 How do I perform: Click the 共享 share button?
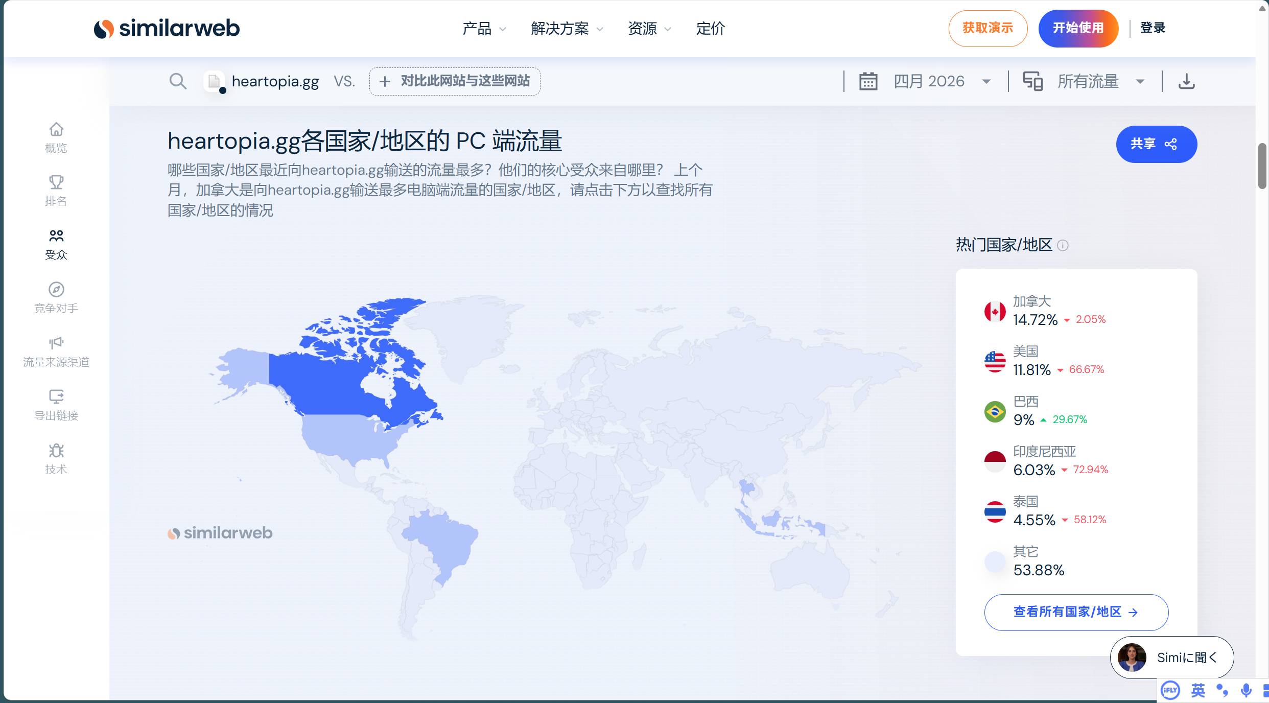[x=1156, y=144]
